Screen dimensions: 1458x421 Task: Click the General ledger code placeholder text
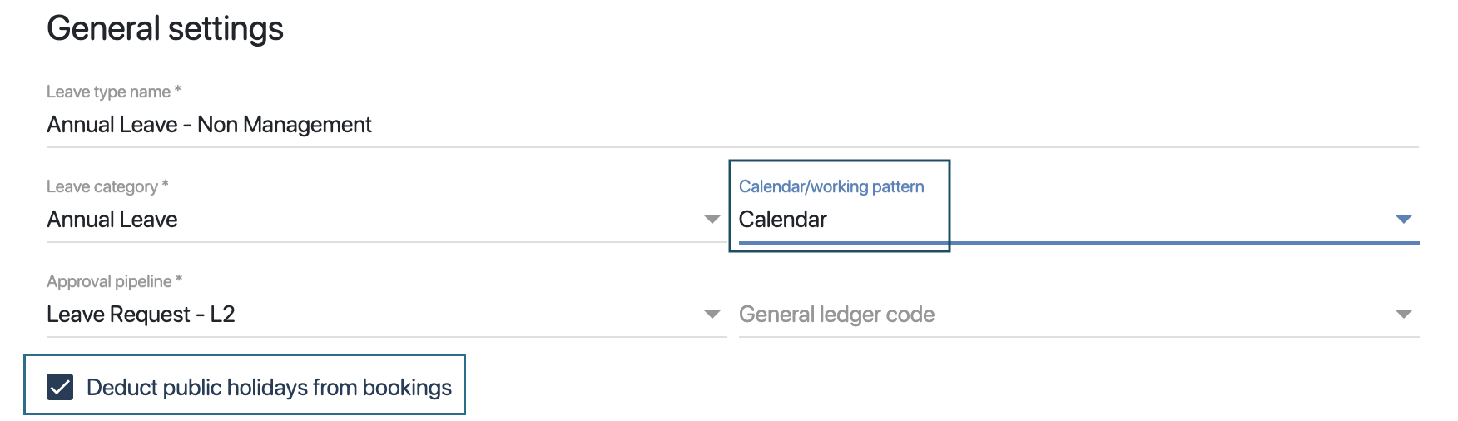tap(836, 315)
